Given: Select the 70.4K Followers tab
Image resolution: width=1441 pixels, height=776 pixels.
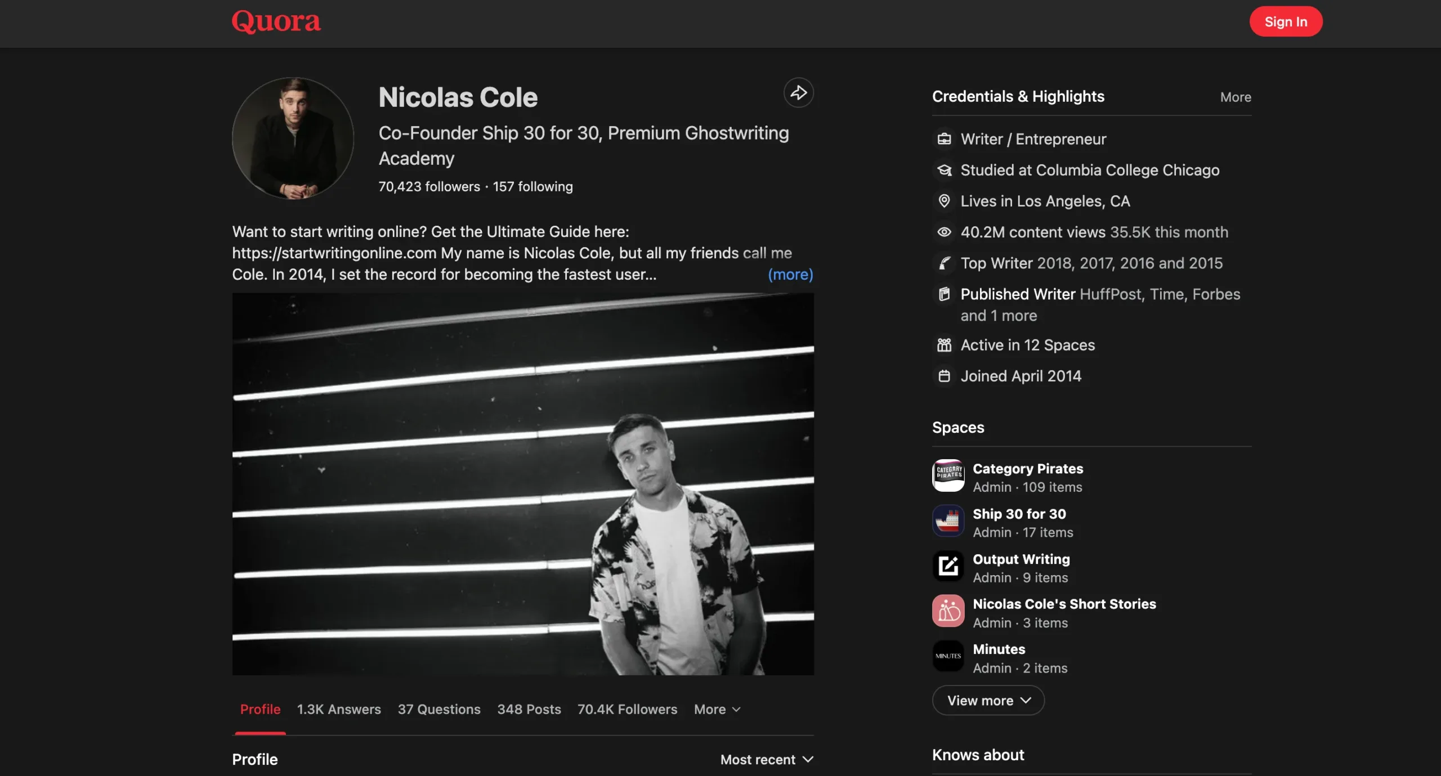Looking at the screenshot, I should (627, 710).
